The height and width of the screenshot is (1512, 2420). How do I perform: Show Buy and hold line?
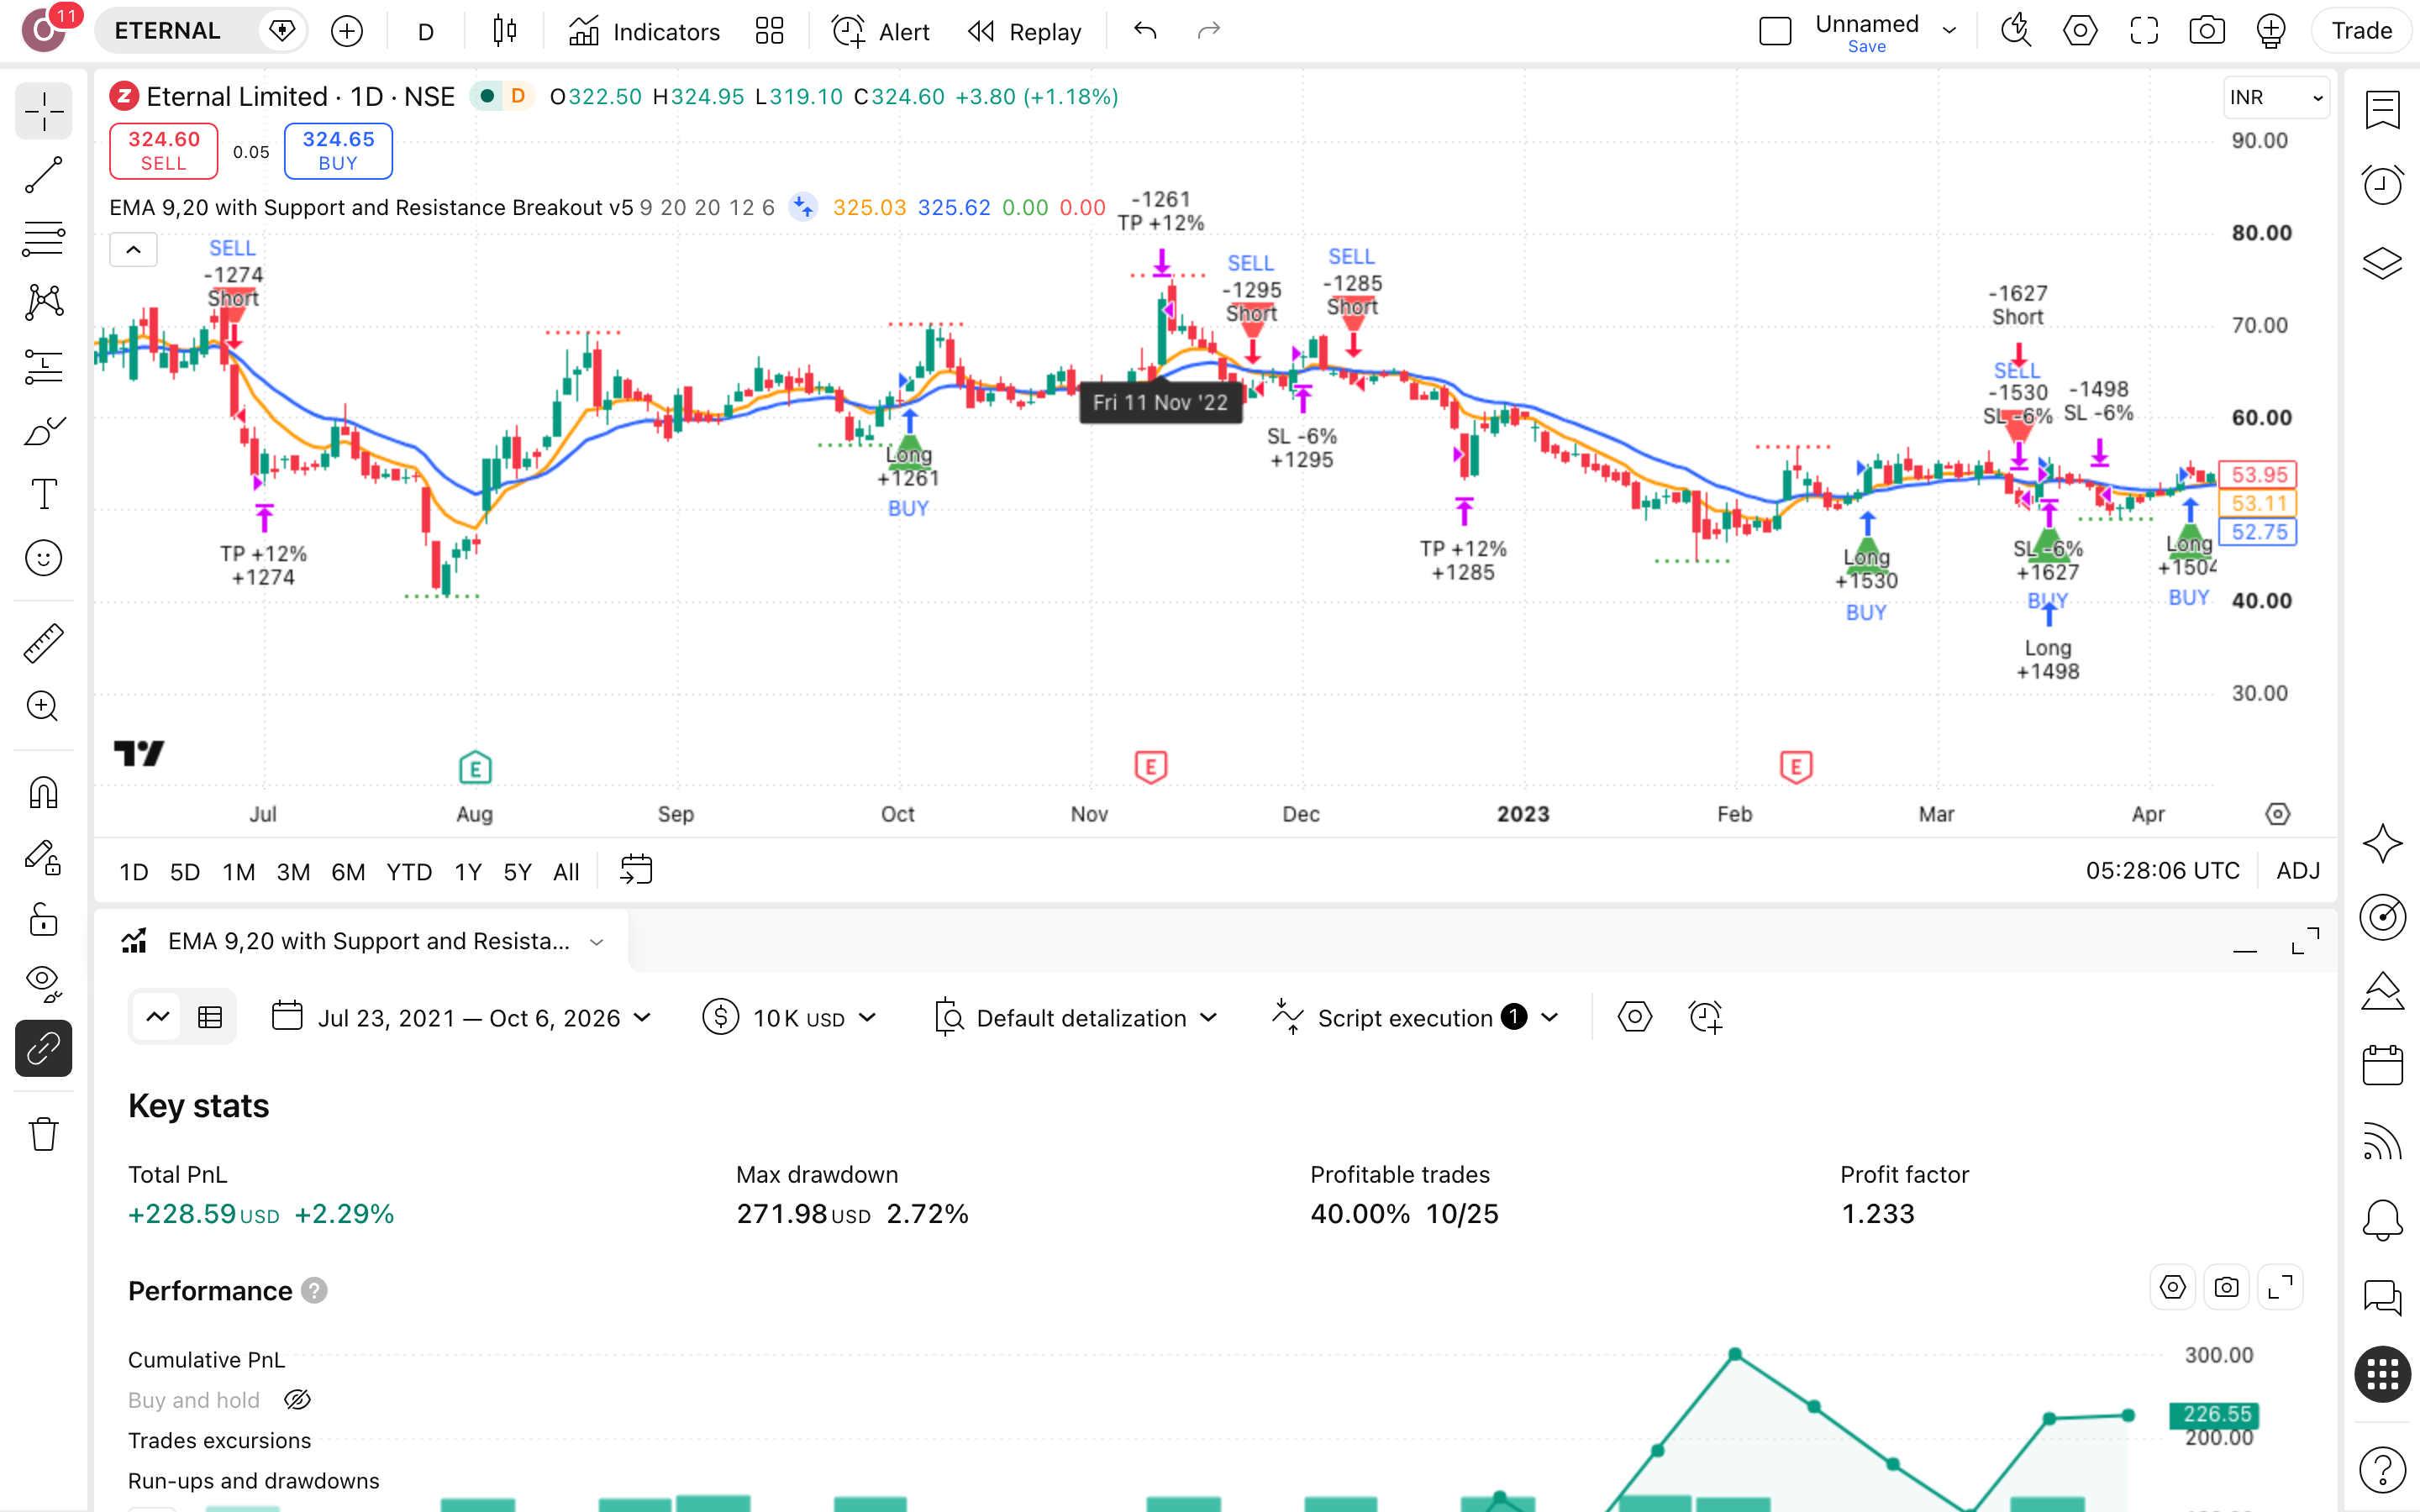tap(297, 1400)
